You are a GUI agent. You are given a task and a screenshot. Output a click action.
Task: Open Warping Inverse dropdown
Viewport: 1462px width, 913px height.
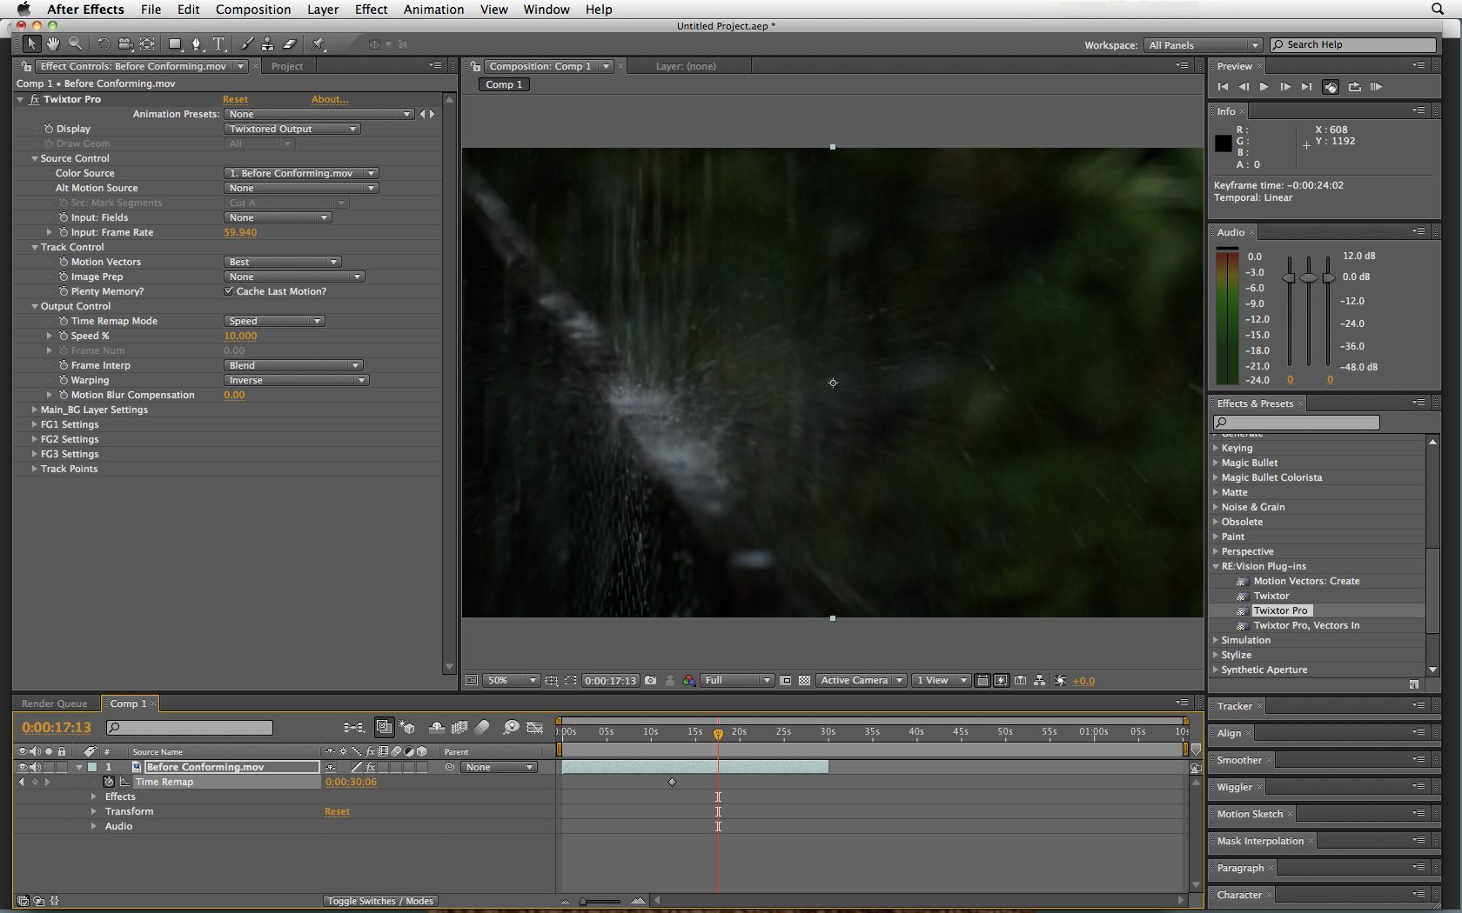pos(296,380)
